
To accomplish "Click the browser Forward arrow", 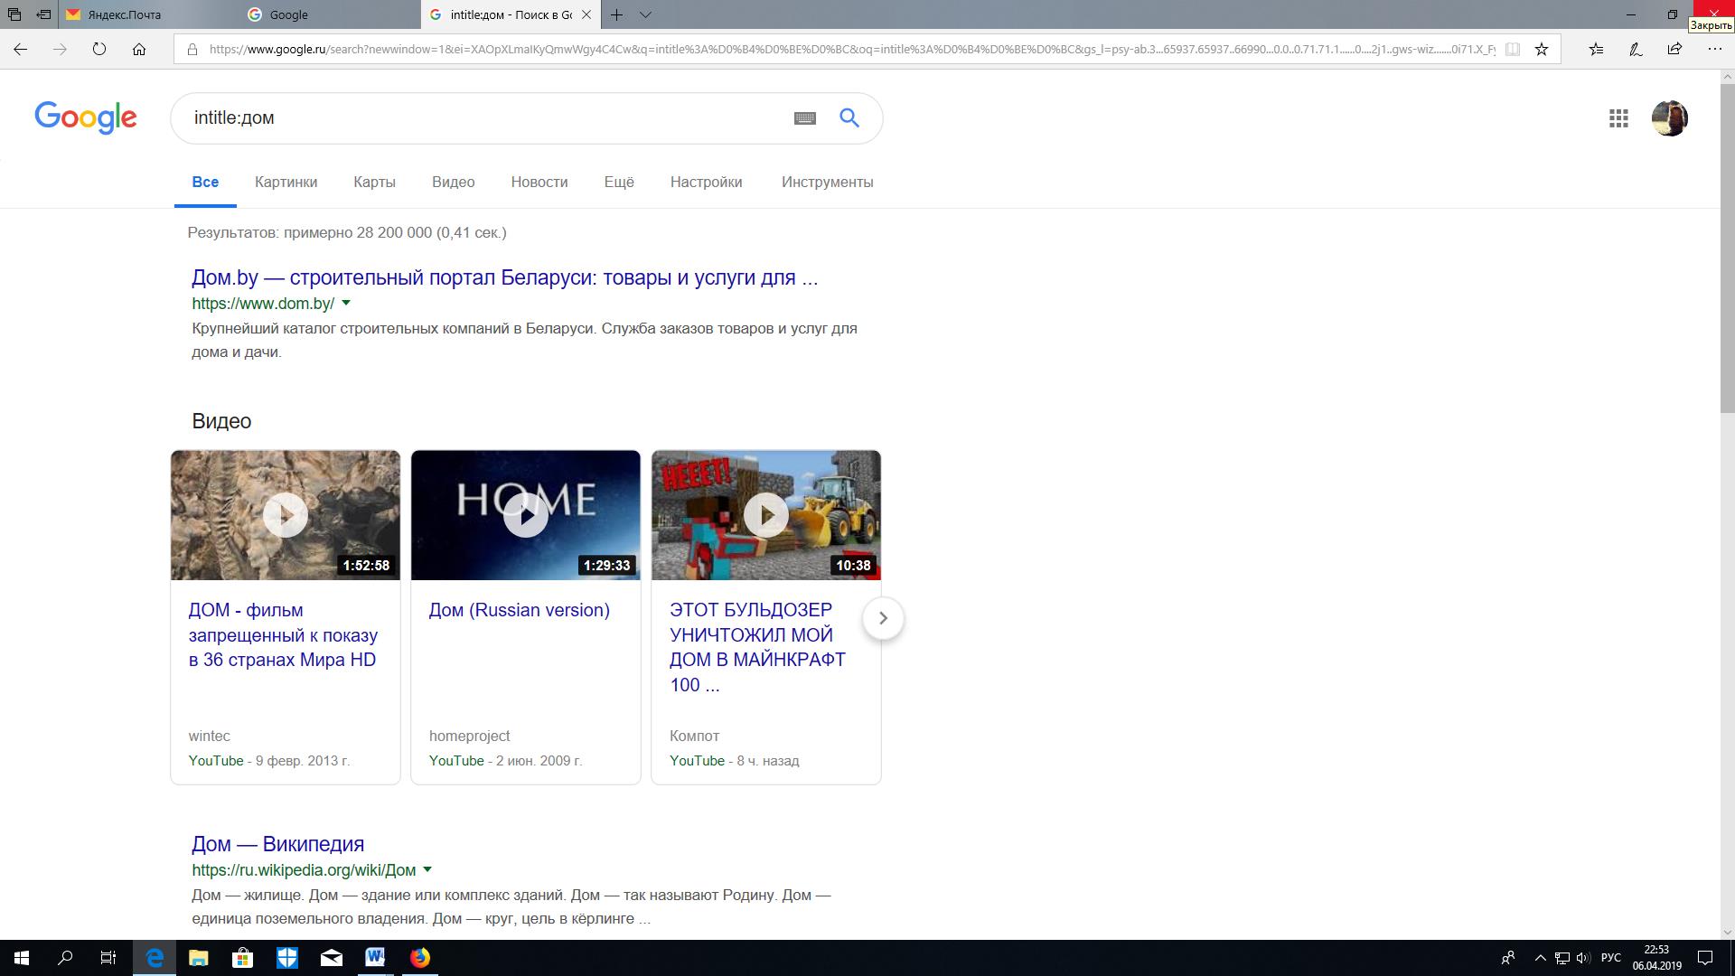I will (60, 50).
